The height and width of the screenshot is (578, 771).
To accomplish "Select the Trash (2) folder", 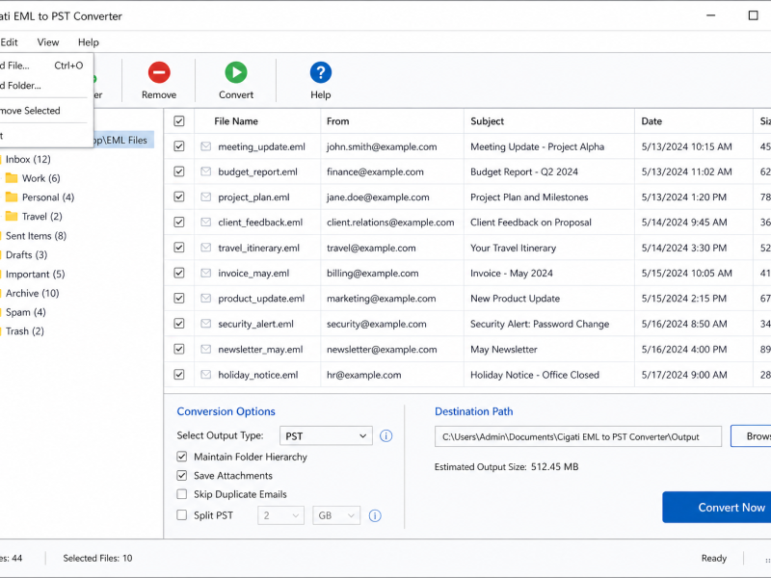I will tap(25, 331).
